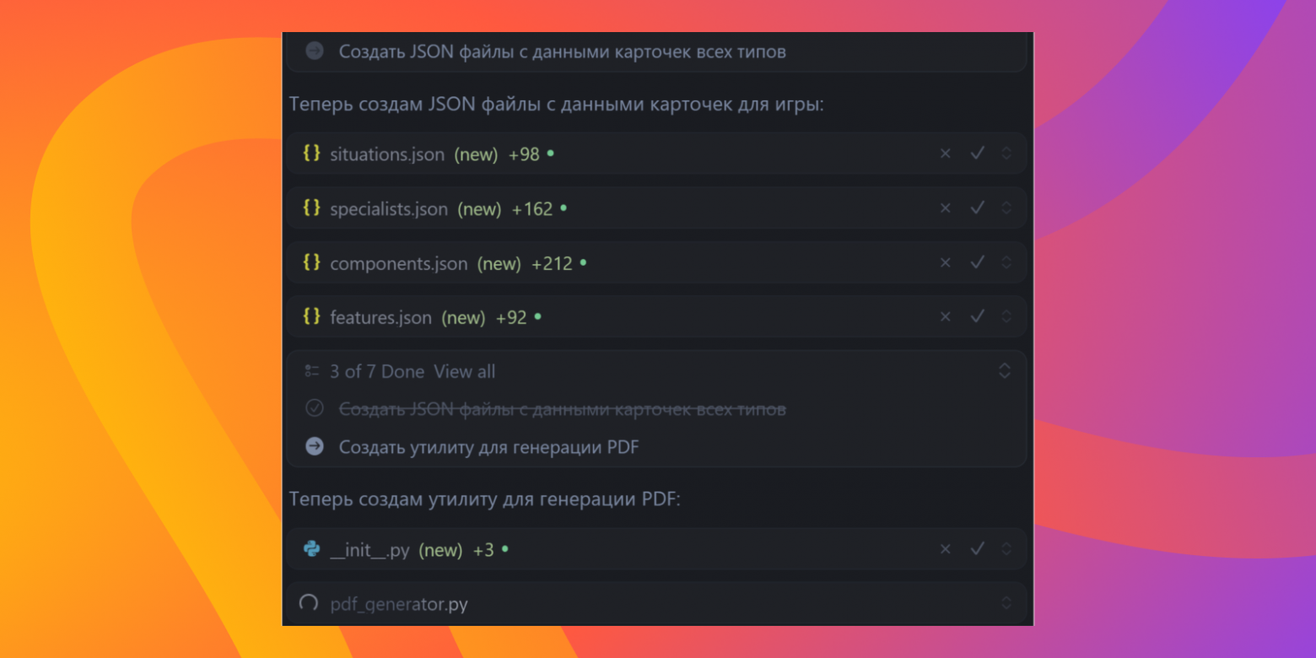Click the JSON braces icon of components.json

(x=311, y=263)
